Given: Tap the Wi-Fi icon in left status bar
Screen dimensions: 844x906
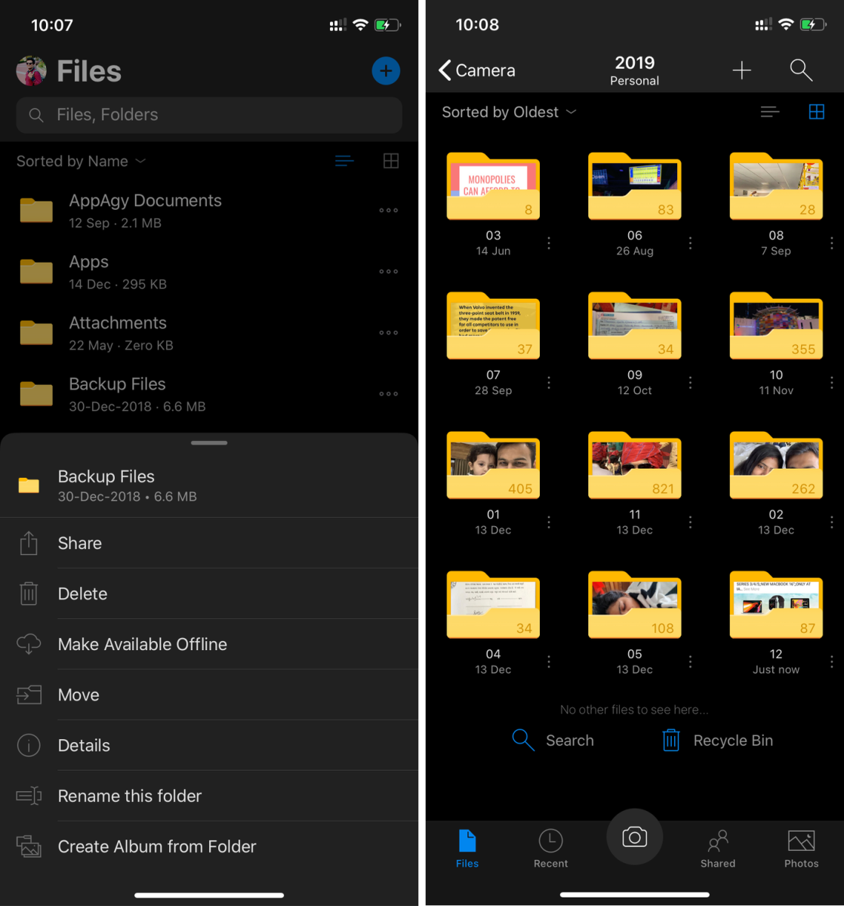Looking at the screenshot, I should 361,25.
